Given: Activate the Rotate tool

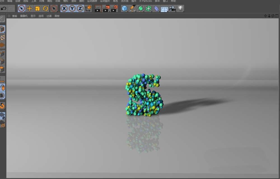Looking at the screenshot, I should coord(45,9).
